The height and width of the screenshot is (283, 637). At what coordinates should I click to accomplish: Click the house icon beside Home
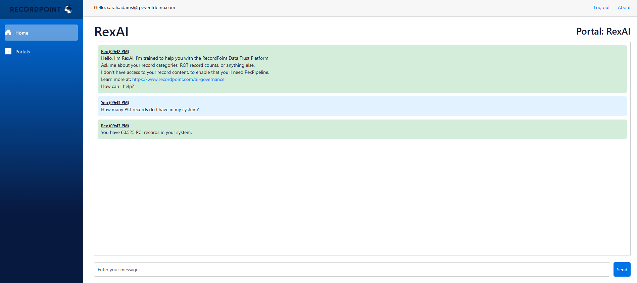(x=8, y=33)
